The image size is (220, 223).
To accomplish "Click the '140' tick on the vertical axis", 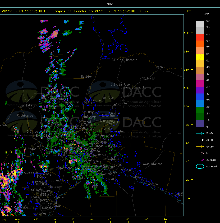I will click(186, 70).
